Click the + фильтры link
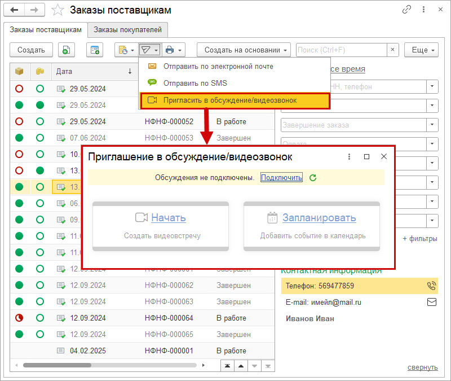The image size is (451, 381). pos(419,238)
